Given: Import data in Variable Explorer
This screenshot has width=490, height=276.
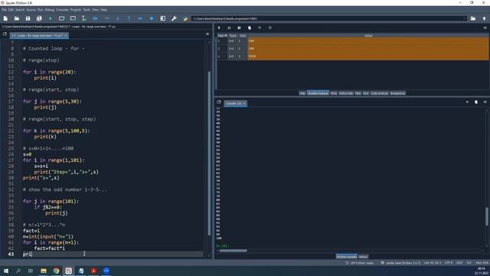Looking at the screenshot, I should (x=219, y=28).
